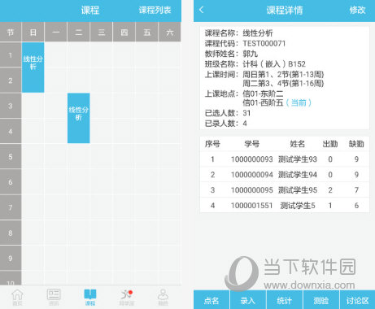Open the running figure tab with the red dot
Screen dimensions: 375x309
pyautogui.click(x=127, y=297)
